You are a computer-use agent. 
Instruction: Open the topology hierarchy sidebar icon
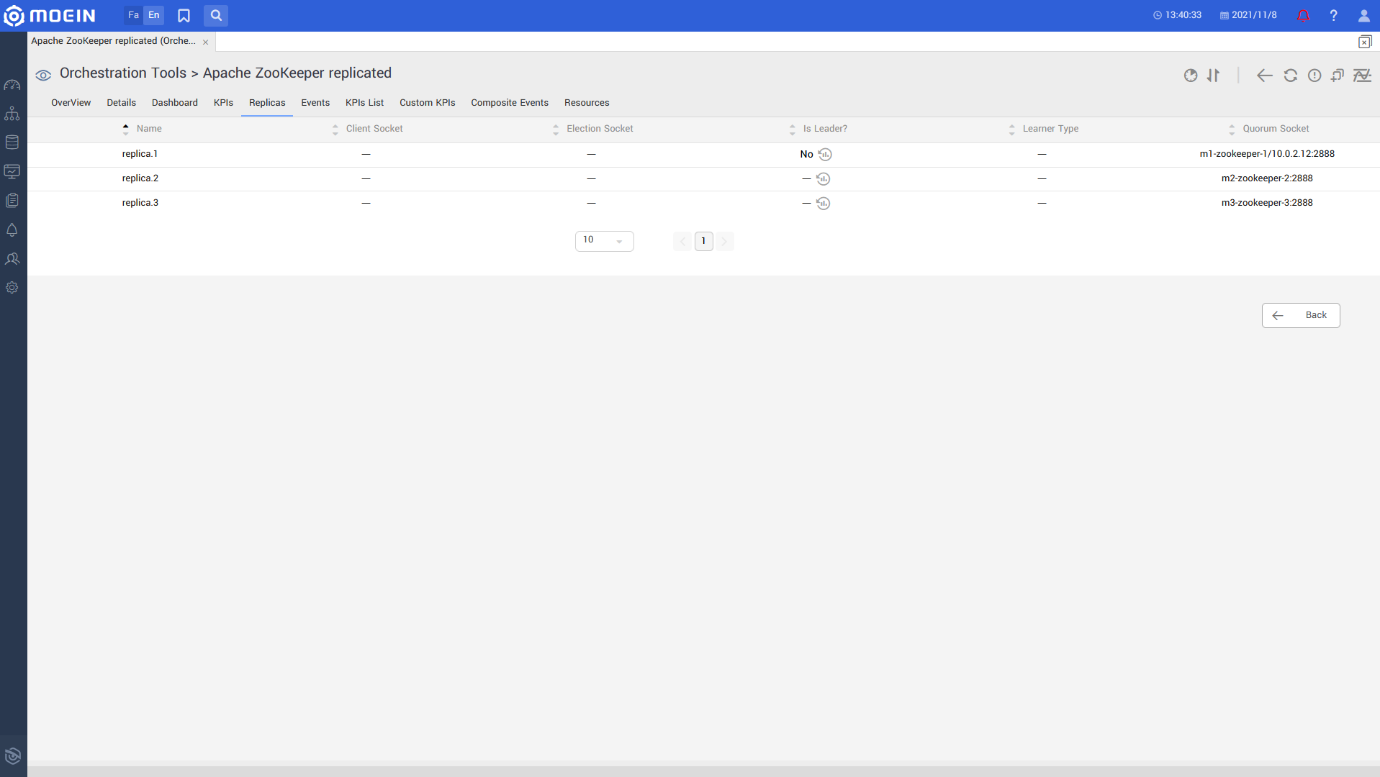12,114
